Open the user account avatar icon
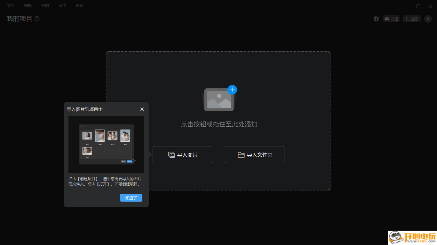Viewport: 437px width, 245px height. click(x=428, y=19)
